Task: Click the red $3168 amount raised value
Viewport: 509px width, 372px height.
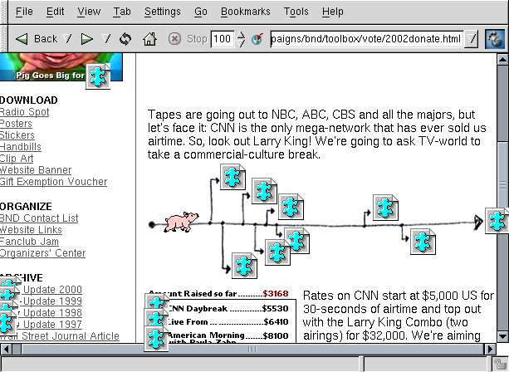Action: [276, 294]
